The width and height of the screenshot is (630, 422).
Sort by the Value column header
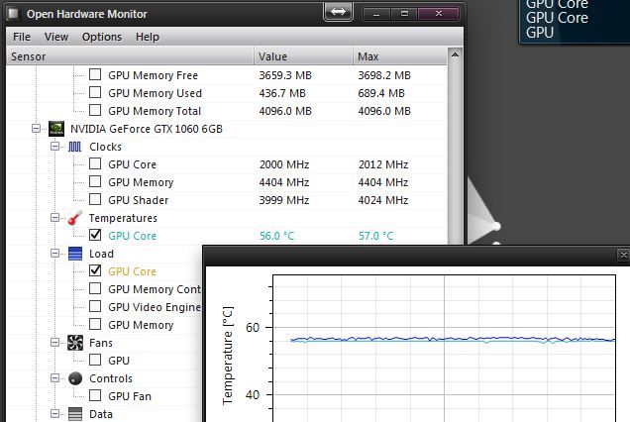pyautogui.click(x=304, y=56)
